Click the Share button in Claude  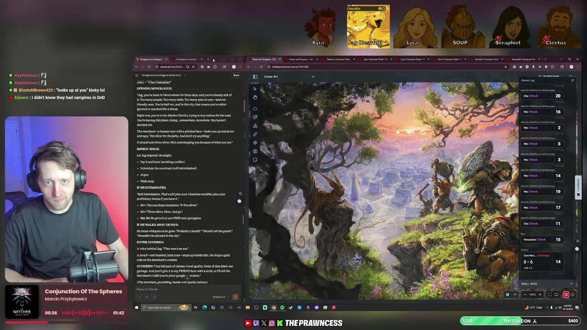click(236, 75)
